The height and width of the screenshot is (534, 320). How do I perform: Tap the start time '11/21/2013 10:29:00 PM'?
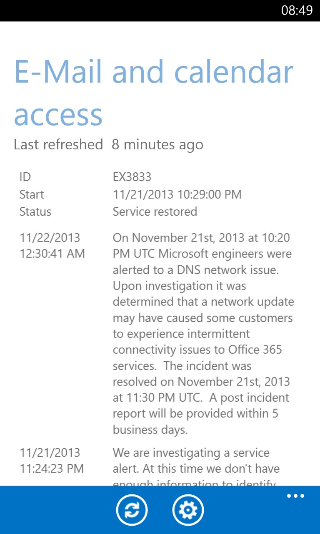(x=177, y=194)
